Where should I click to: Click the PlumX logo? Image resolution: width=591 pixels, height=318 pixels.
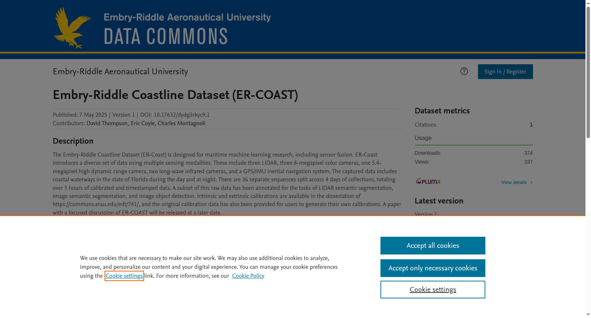click(x=428, y=181)
